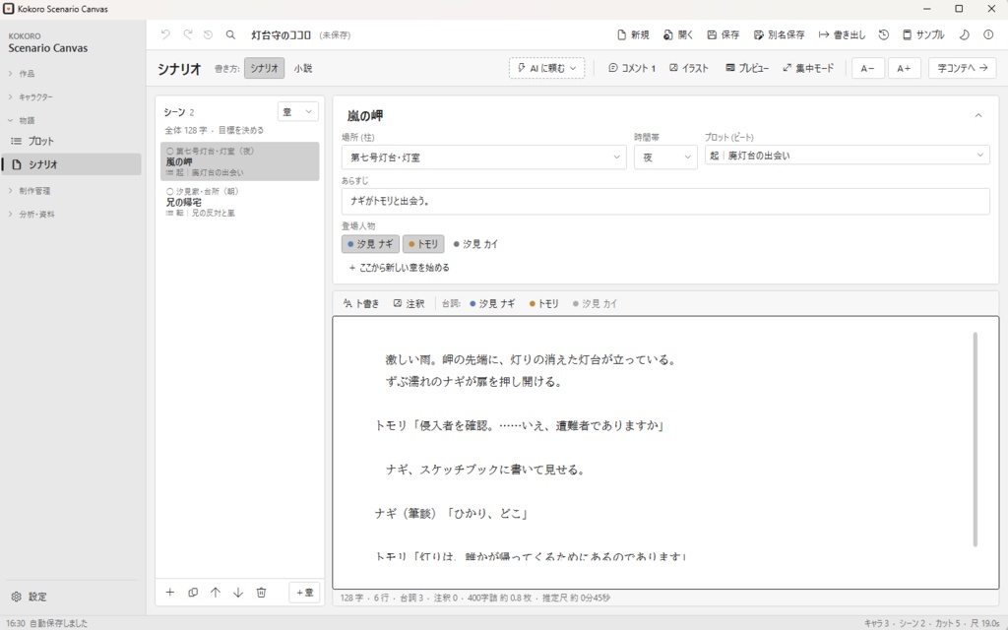Click ここから新しい章を始める

coord(400,268)
